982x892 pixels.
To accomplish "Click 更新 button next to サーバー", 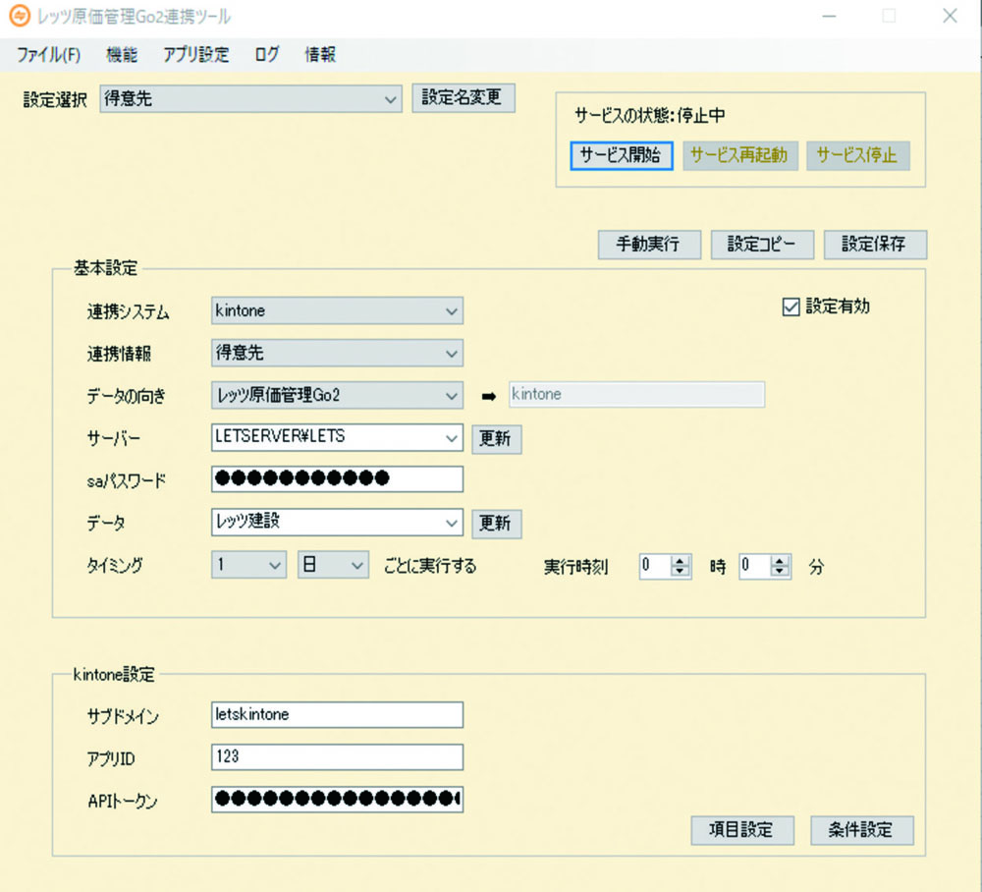I will point(496,438).
